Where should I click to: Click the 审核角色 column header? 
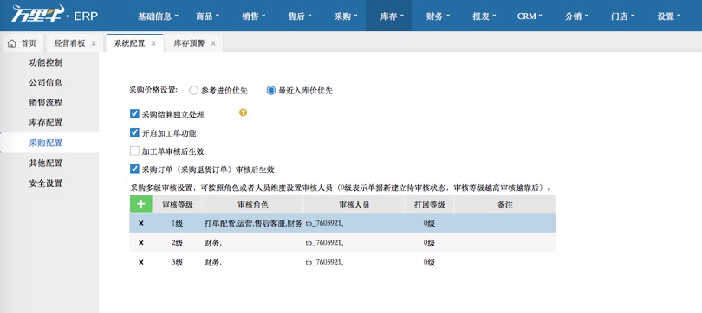point(252,205)
